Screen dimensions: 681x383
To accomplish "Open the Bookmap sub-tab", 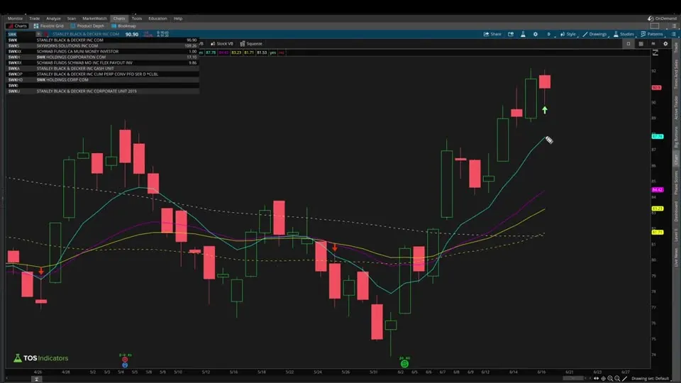I will (x=123, y=26).
